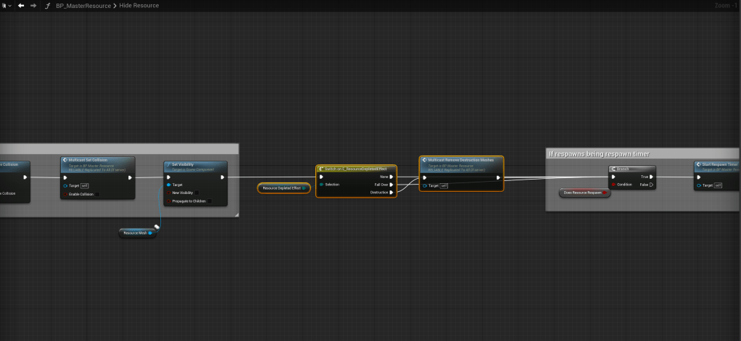Select the Resource Mesh variable node
Screen dimensions: 741x341
click(x=138, y=233)
